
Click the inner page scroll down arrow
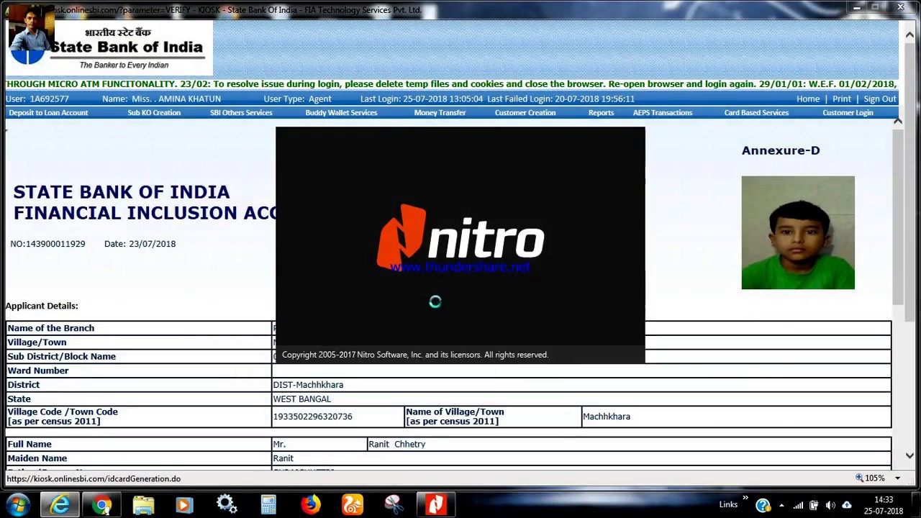(x=909, y=455)
